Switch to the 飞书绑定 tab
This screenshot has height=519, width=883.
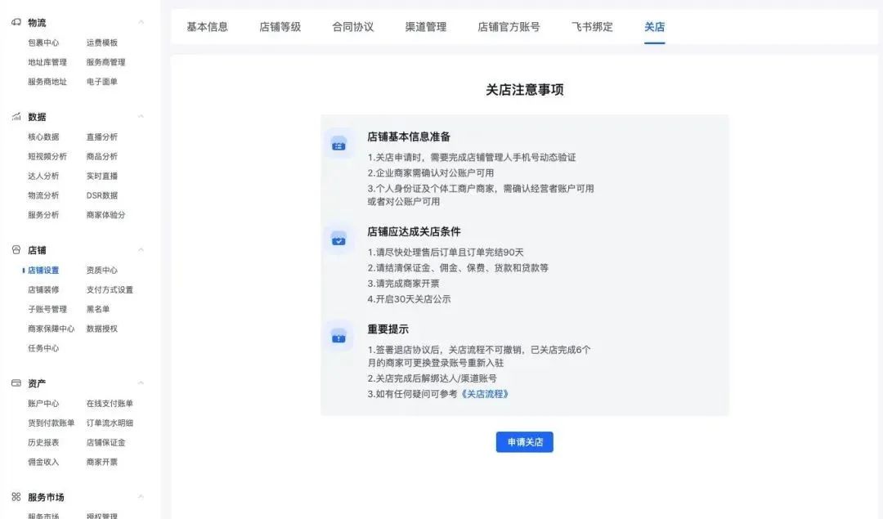tap(592, 26)
